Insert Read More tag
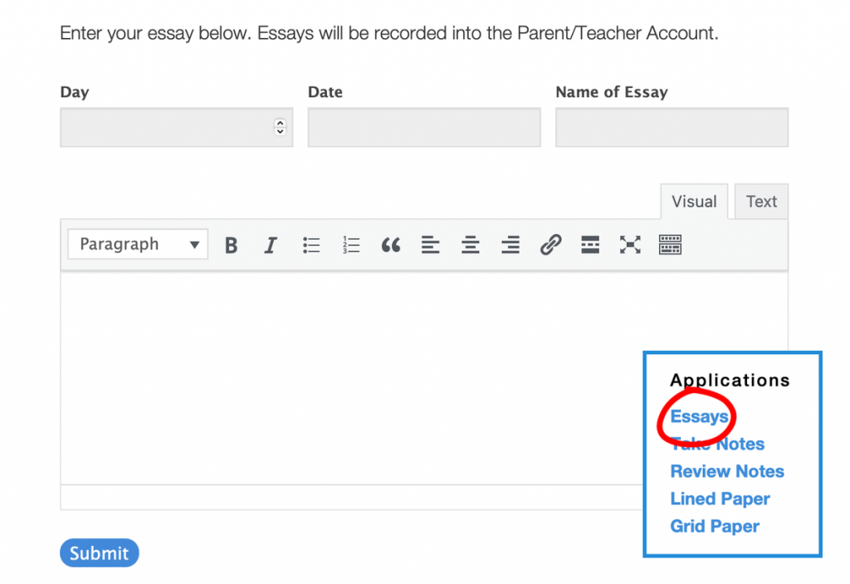Screen dimensions: 850x584 coord(590,245)
